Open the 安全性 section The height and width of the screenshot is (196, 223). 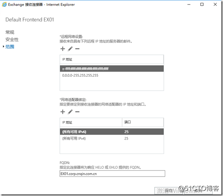[12, 40]
